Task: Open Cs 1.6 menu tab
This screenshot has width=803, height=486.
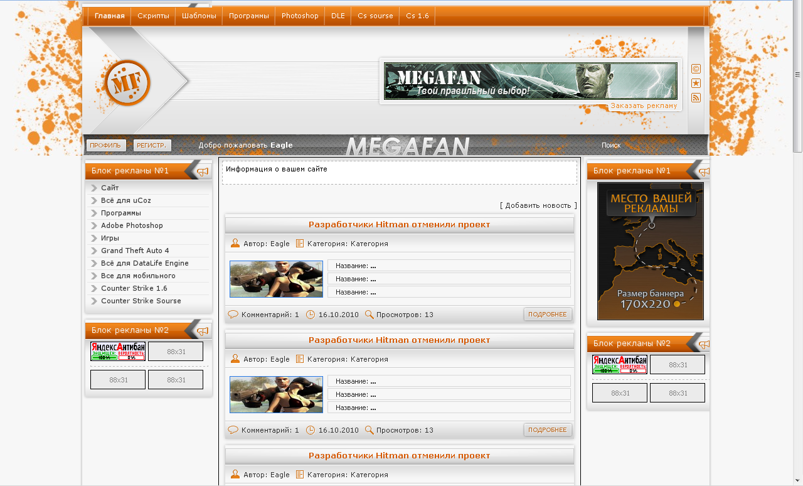Action: 417,16
